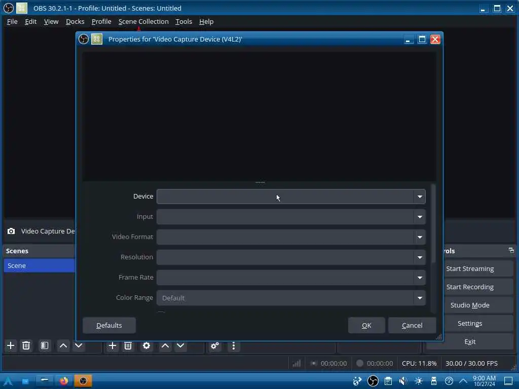Open the terminal icon on taskbar
The height and width of the screenshot is (389, 519).
(x=45, y=381)
